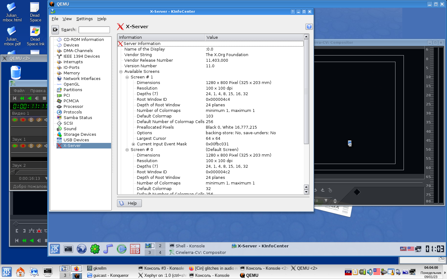Open the USB Devices module
The height and width of the screenshot is (279, 447).
pos(76,140)
